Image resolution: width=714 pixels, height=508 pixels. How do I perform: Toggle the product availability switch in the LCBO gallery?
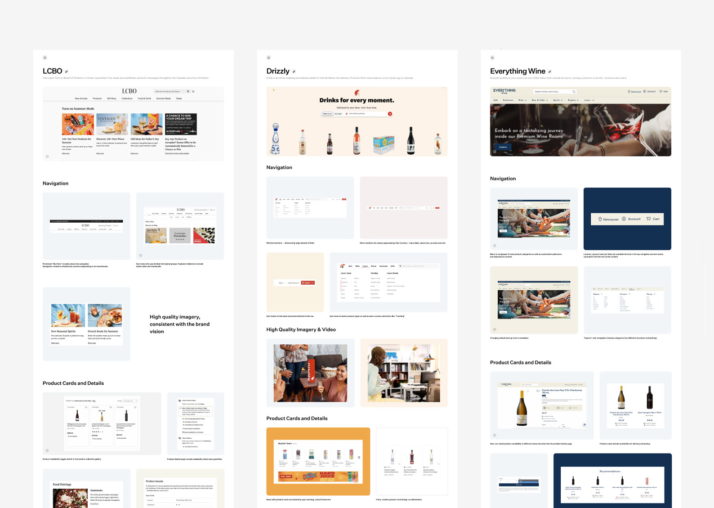[x=94, y=401]
